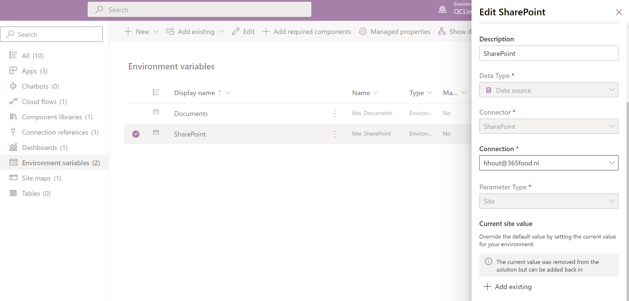Image resolution: width=629 pixels, height=301 pixels.
Task: Click Add required components button
Action: (307, 32)
